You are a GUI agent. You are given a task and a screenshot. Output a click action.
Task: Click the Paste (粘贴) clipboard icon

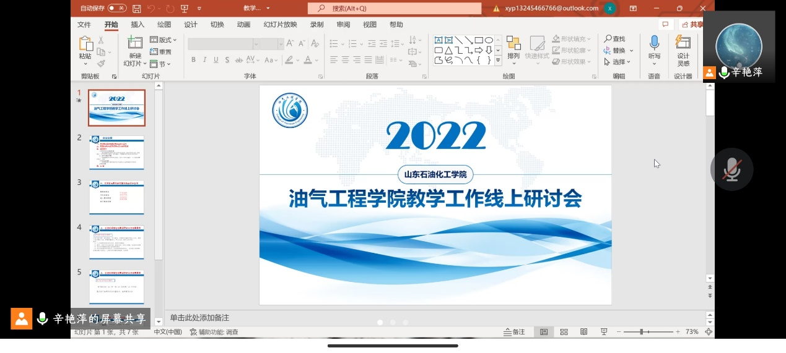click(85, 45)
